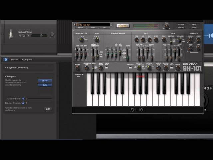Open the OPTION menu on the synth

click(x=181, y=24)
